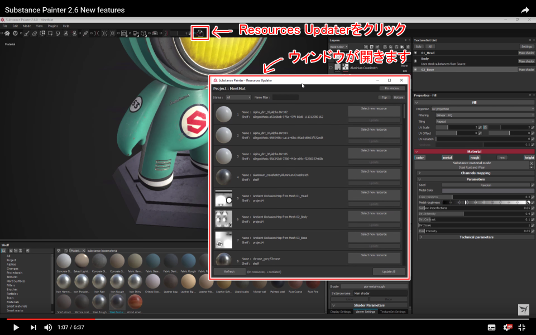
Task: Open YouTube video settings gear
Action: tap(508, 327)
